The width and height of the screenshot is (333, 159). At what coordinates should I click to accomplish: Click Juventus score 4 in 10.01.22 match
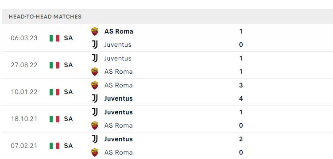coord(241,98)
